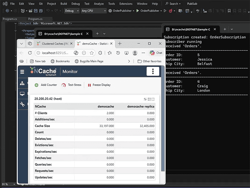Add this page to browser favorites
The image size is (250, 188).
[92, 53]
